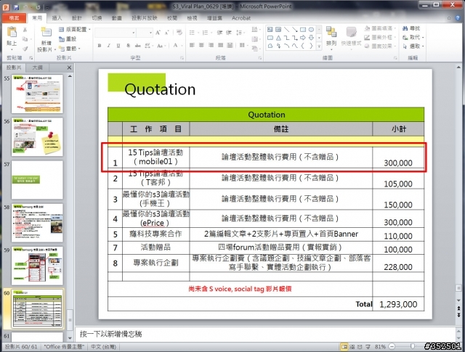The height and width of the screenshot is (352, 465).
Task: Select the Right Arrow block shape
Action: [x=303, y=38]
